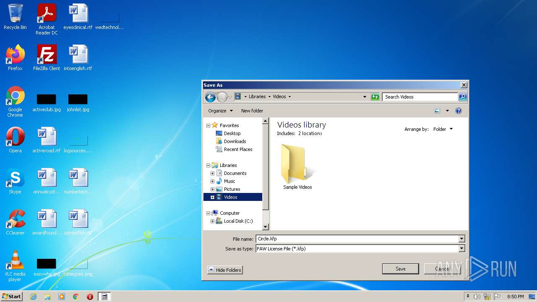The image size is (537, 302).
Task: Select the easywhy.jpg desktop file
Action: (x=47, y=267)
